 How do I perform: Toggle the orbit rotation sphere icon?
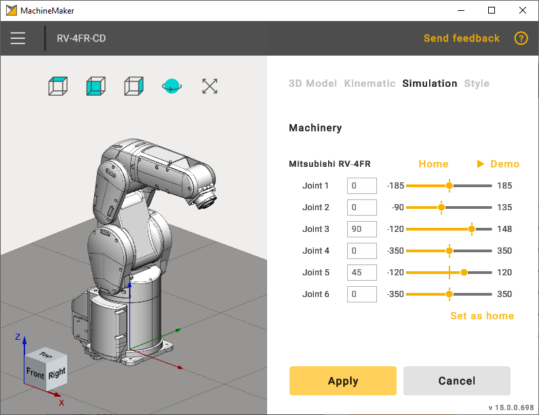point(172,86)
